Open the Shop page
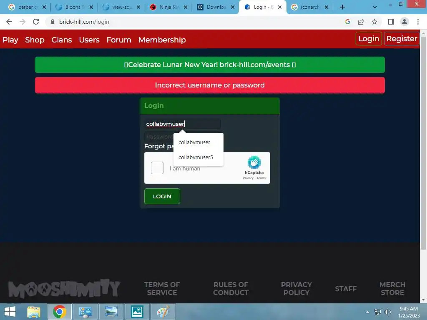 pyautogui.click(x=35, y=40)
